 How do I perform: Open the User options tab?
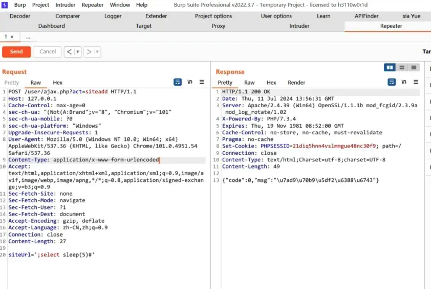pos(276,16)
